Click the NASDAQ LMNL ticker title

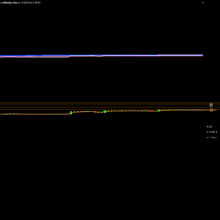pos(31,3)
